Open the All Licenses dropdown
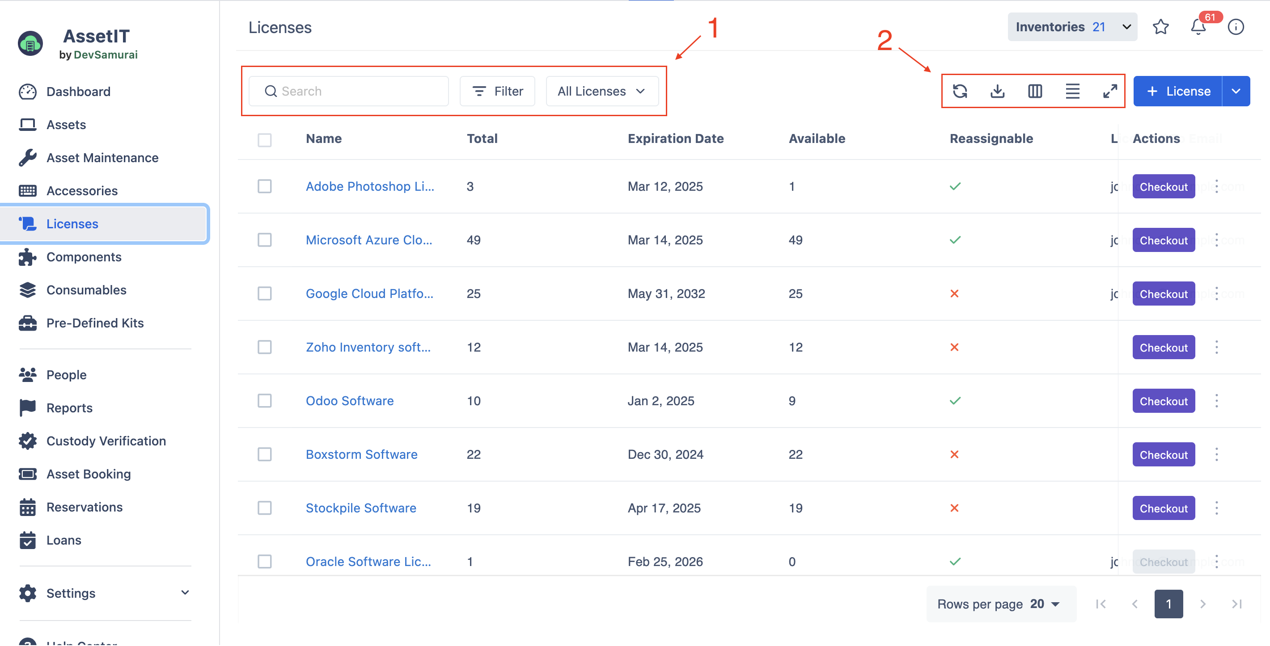The image size is (1270, 646). click(x=601, y=91)
